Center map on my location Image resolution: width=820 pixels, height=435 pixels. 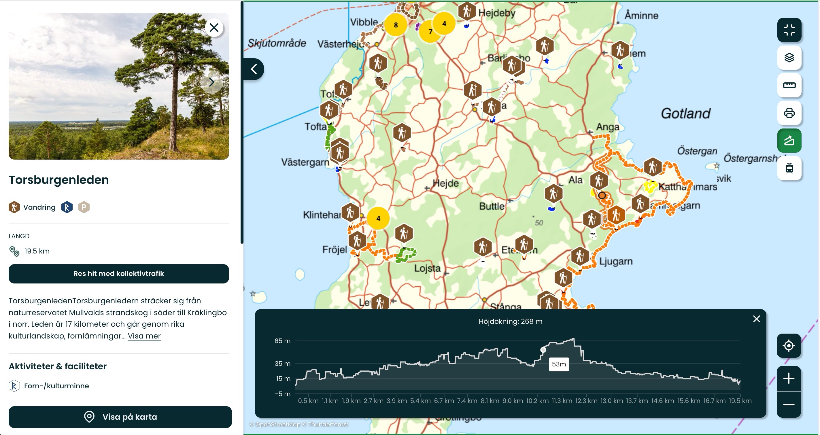point(789,346)
